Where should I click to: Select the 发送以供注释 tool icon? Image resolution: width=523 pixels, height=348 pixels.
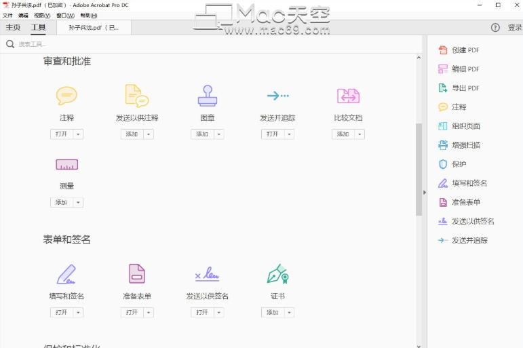(137, 96)
